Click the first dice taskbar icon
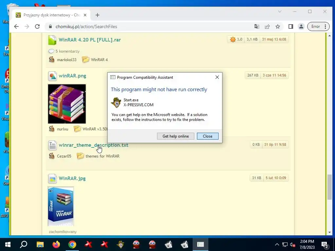The height and width of the screenshot is (251, 335). pos(168,244)
